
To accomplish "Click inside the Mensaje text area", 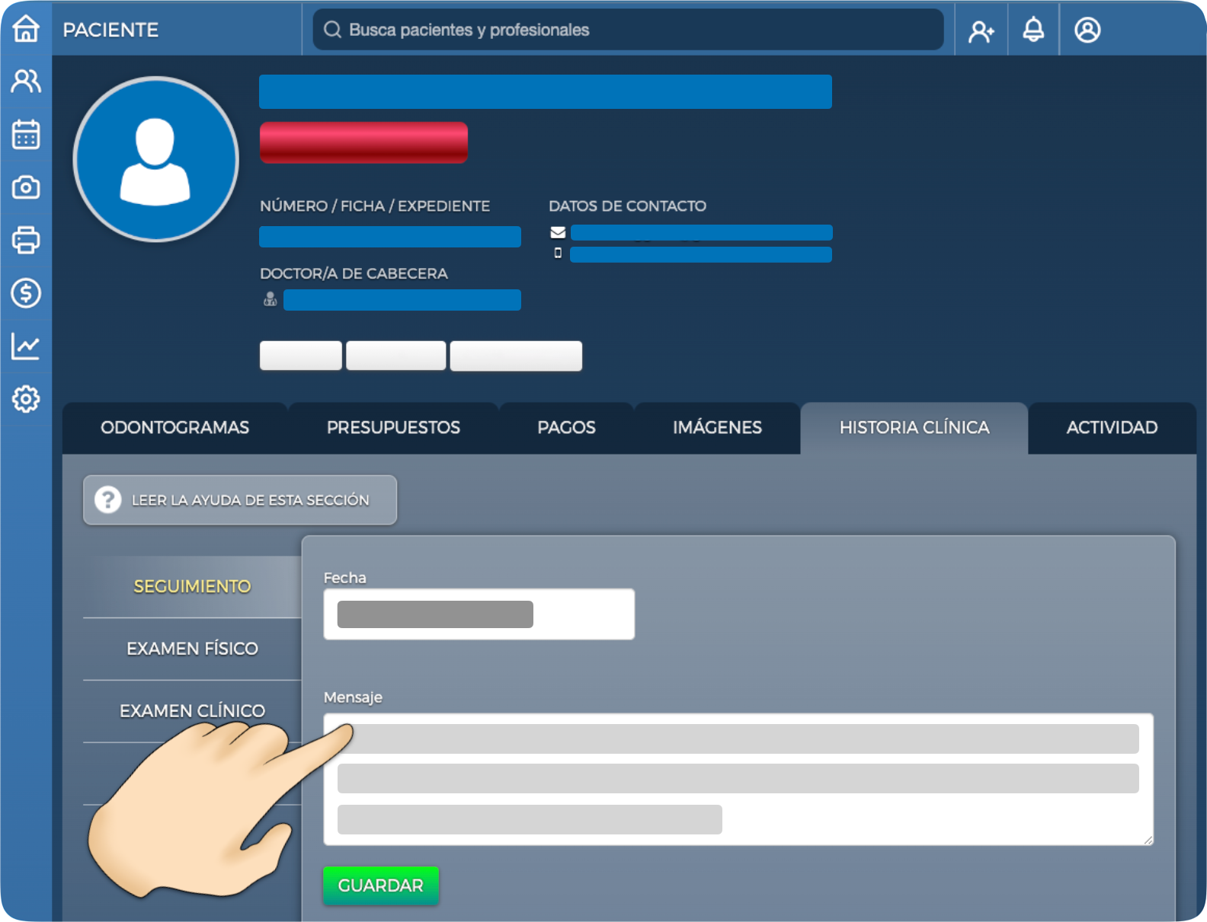I will coord(738,780).
